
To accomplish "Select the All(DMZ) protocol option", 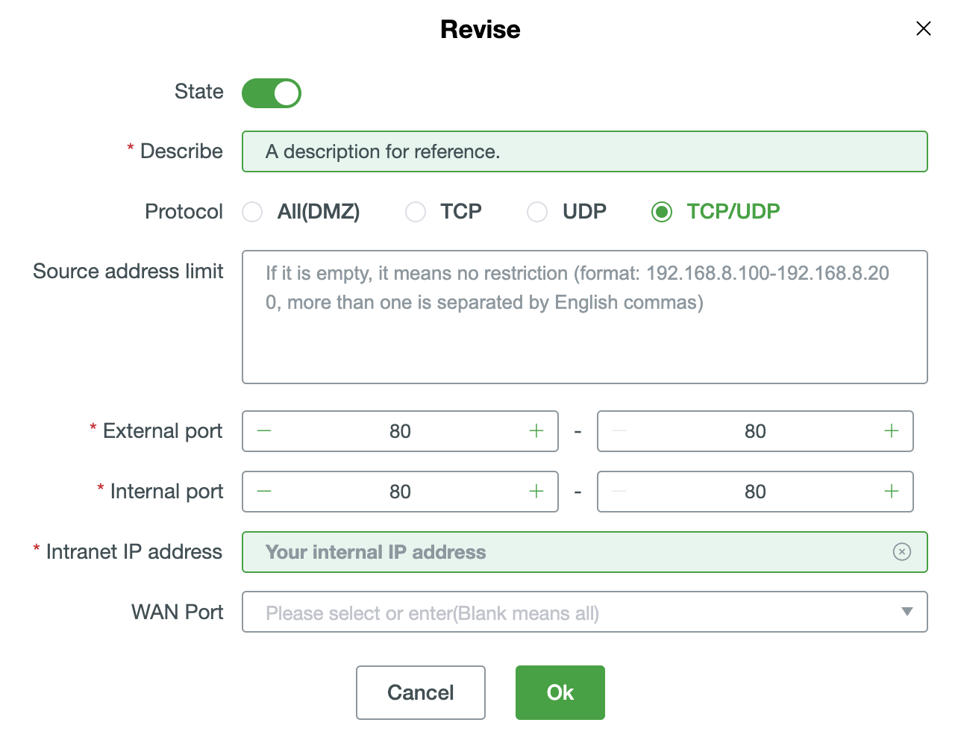I will tap(253, 212).
